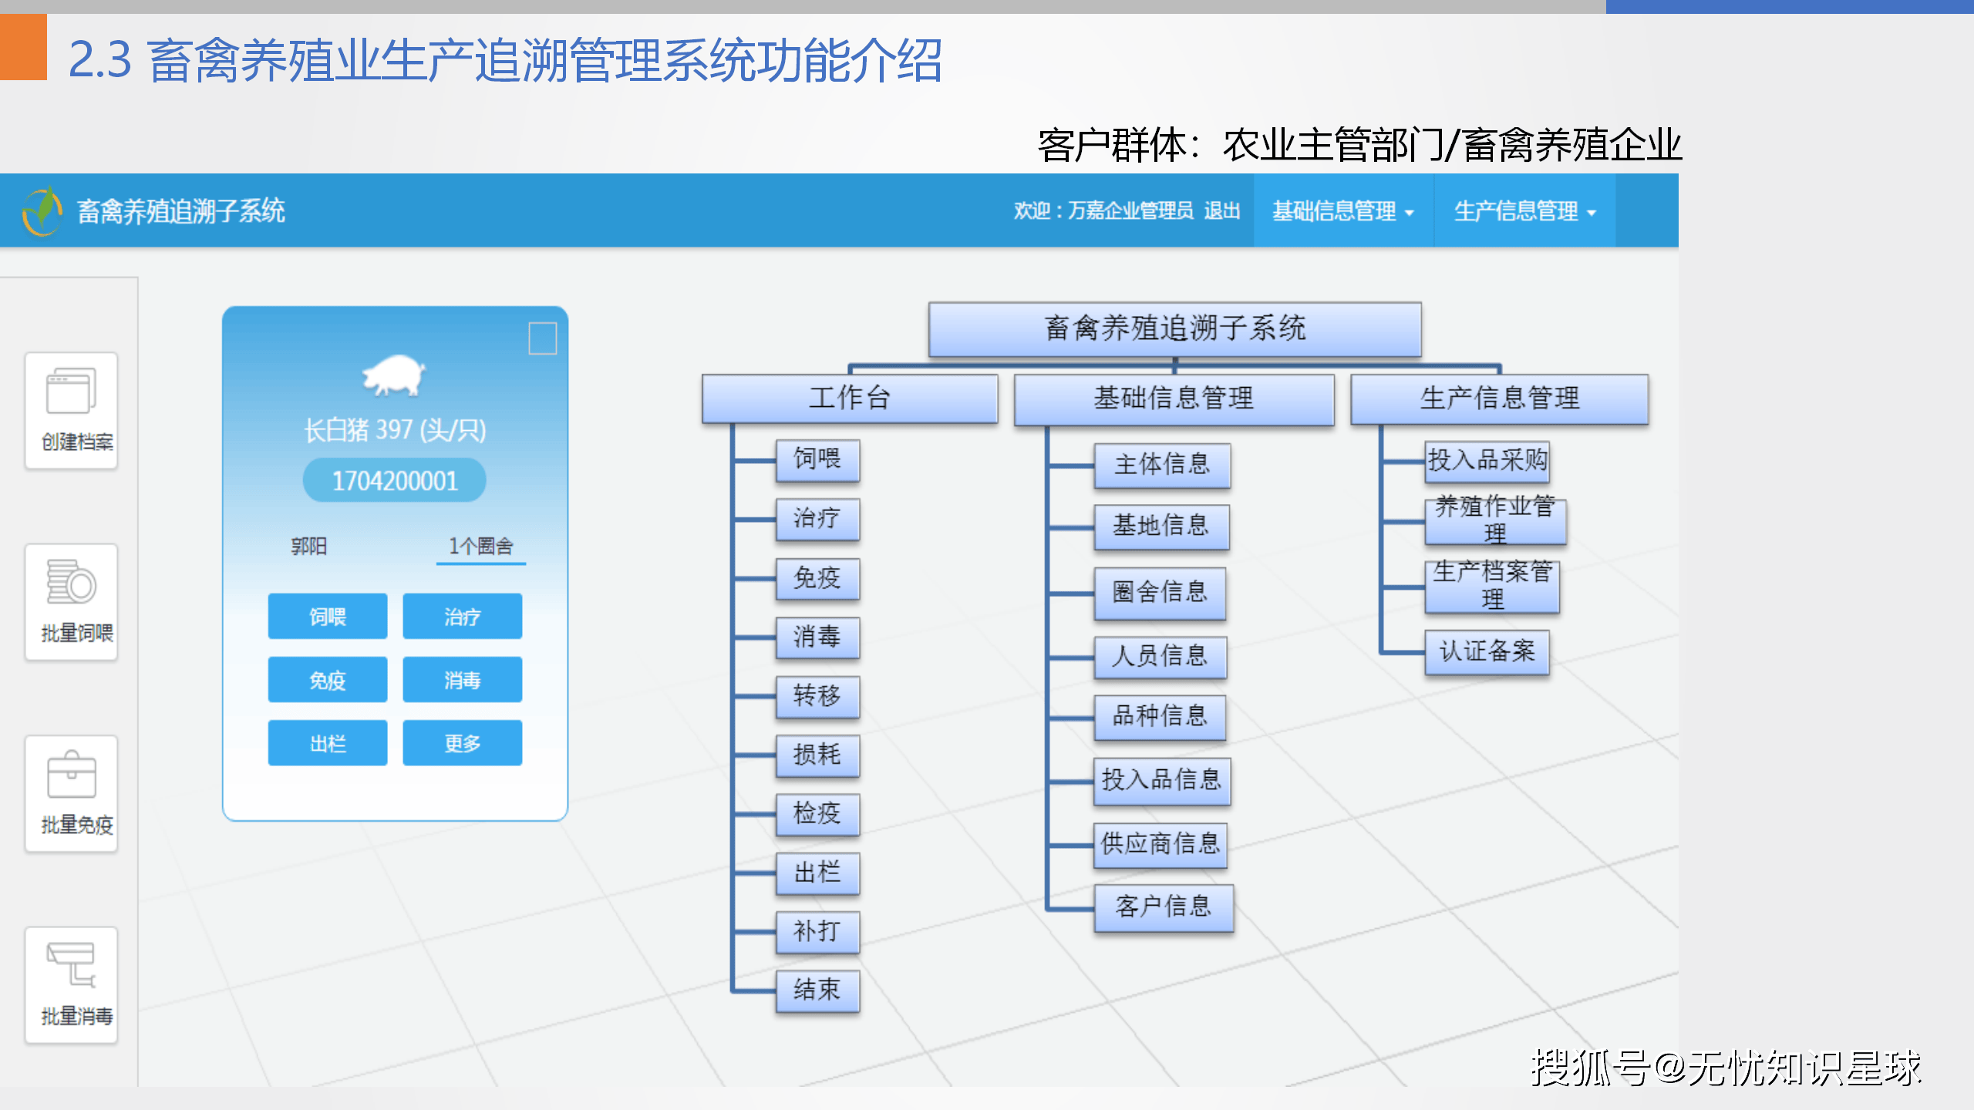
Task: Select the 基础信息管理 diagram box
Action: coord(1174,399)
